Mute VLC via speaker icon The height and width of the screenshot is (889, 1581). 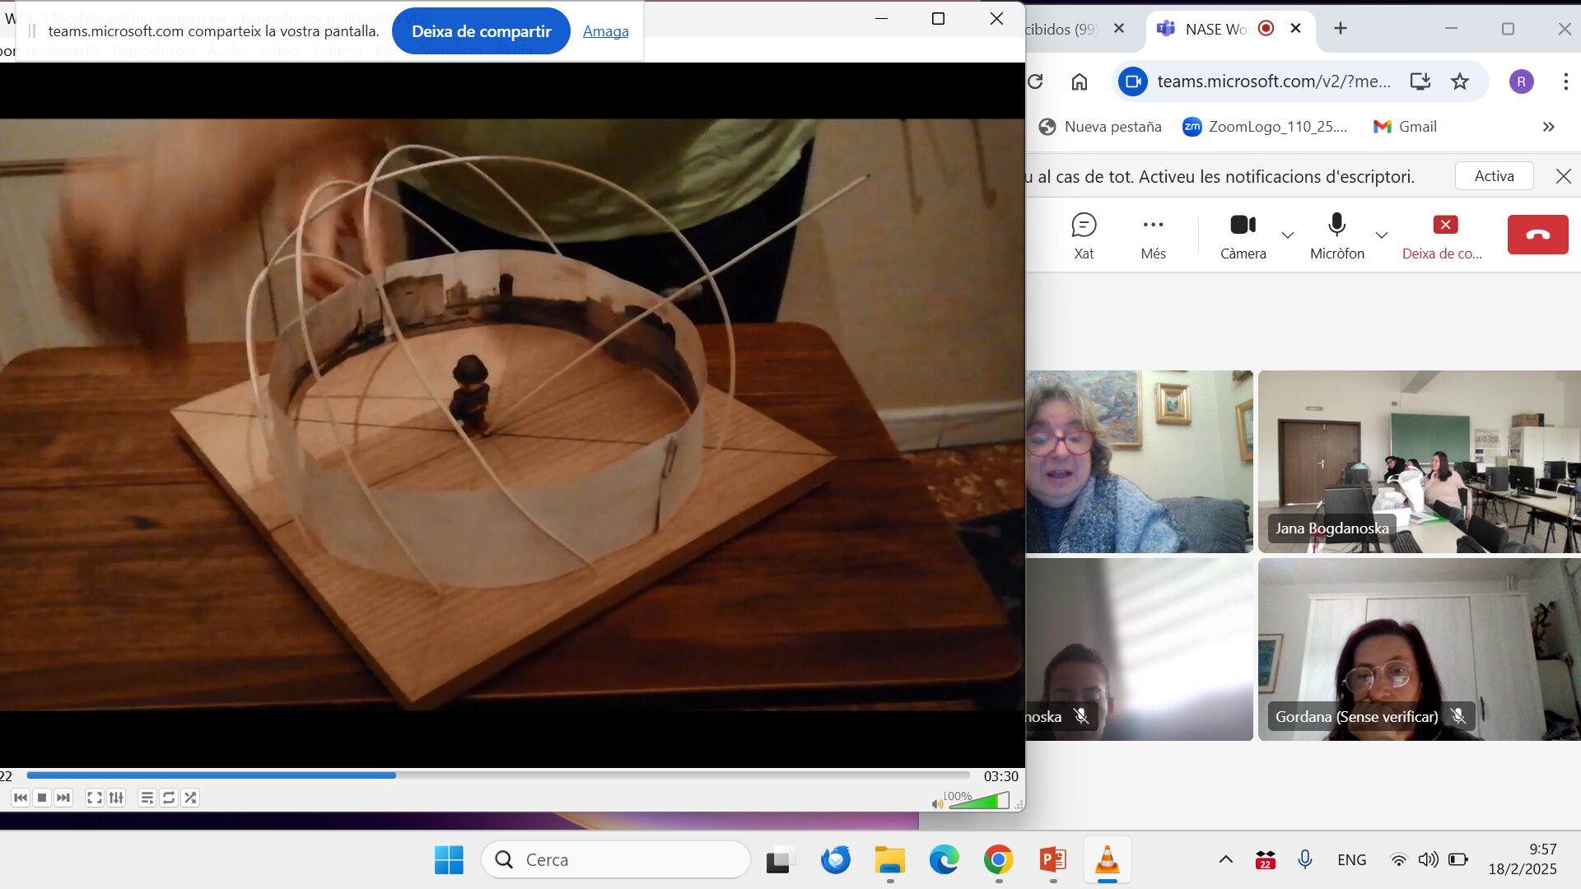936,803
